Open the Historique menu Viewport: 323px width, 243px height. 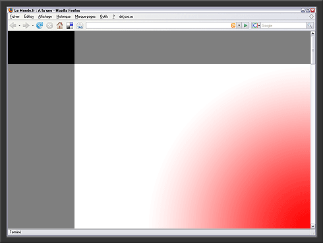[63, 17]
